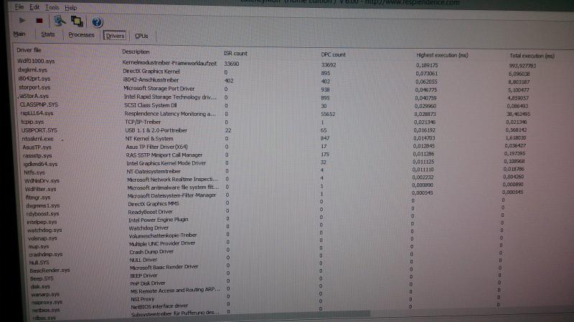Select the Ntfs.sys driver row
The width and height of the screenshot is (574, 322).
[x=34, y=172]
